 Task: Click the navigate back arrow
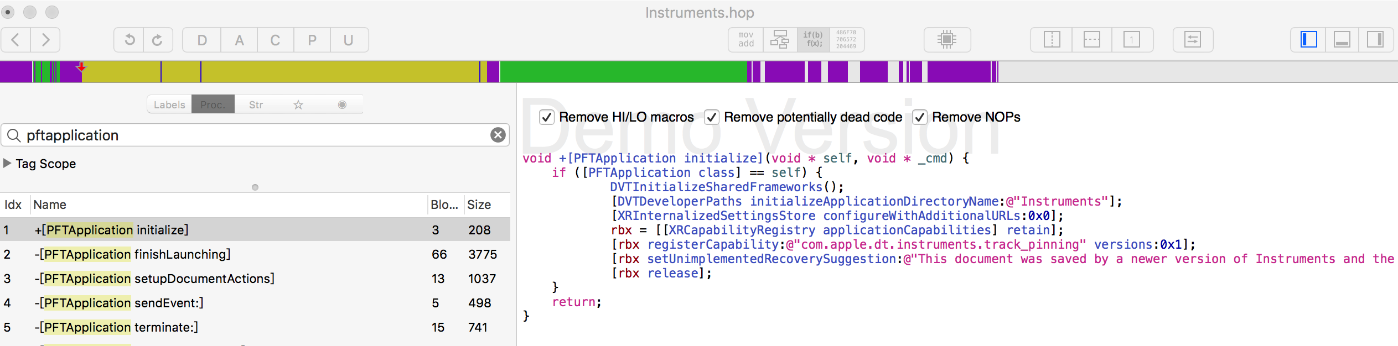[16, 40]
